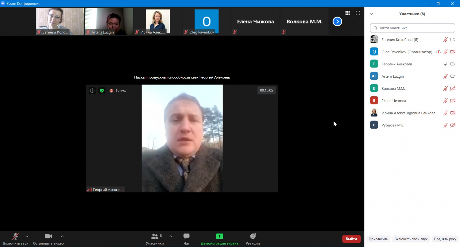The image size is (460, 247).
Task: Click muted mic icon for Artem Luzgin
Action: [445, 76]
